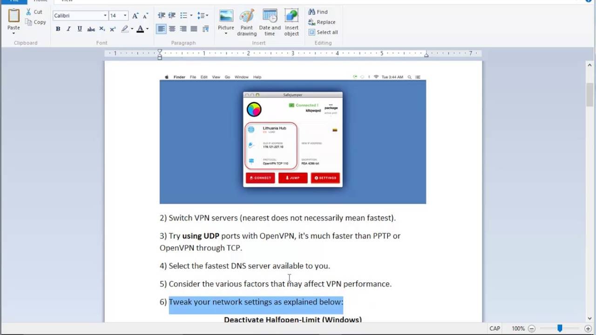
Task: Click the line '2) Switch VPN servers'
Action: tap(278, 218)
